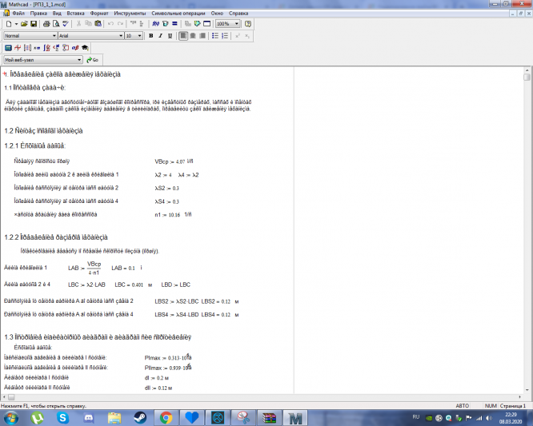Open the Evaluation x= palette
Viewport: 533px width, 426px height.
(37, 48)
